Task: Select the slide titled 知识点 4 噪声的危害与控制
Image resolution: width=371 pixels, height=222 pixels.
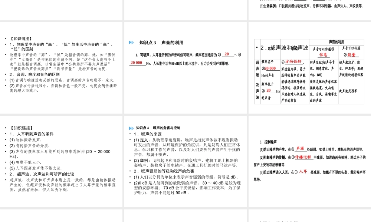Action: click(x=185, y=161)
